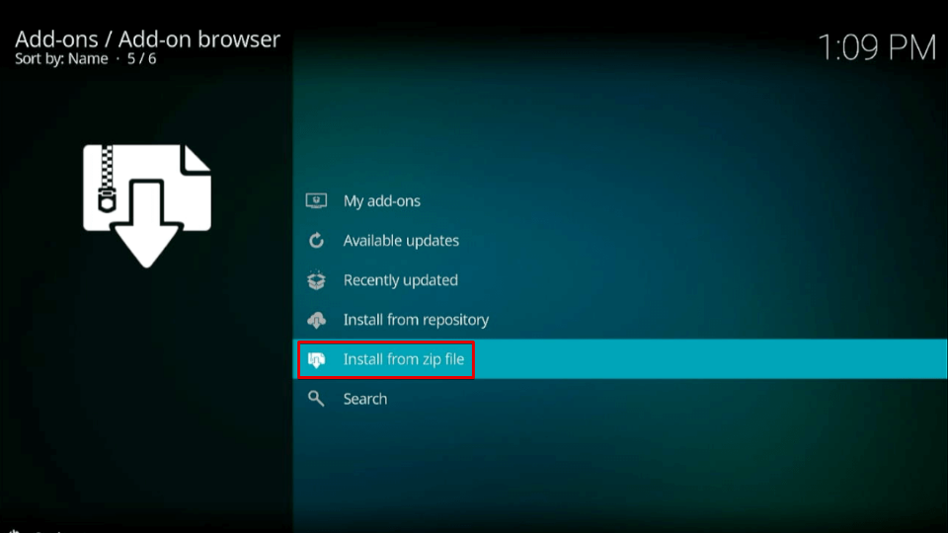Click the My add-ons monitor icon
The height and width of the screenshot is (533, 948).
coord(316,200)
